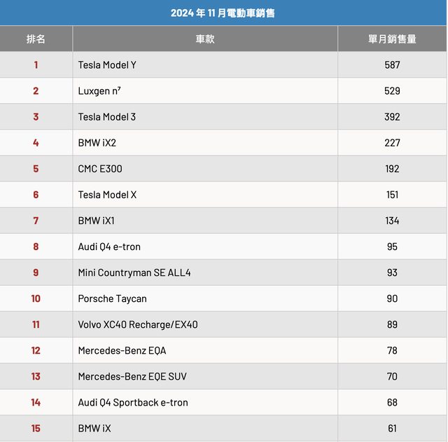Click the Porsche Taycan model name
This screenshot has height=442, width=448.
112,298
